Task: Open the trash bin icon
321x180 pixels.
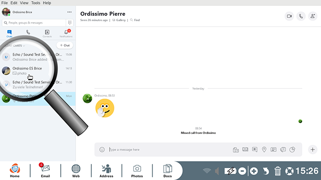Action: click(x=278, y=171)
